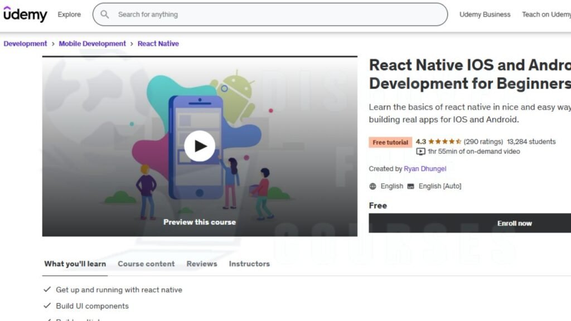The image size is (571, 321).
Task: Click the Enroll now button
Action: pyautogui.click(x=470, y=223)
